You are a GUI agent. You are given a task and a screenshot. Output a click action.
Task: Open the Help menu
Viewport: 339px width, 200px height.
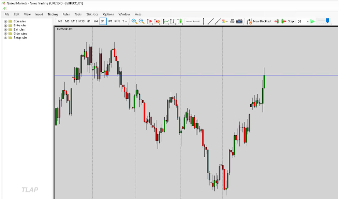138,14
